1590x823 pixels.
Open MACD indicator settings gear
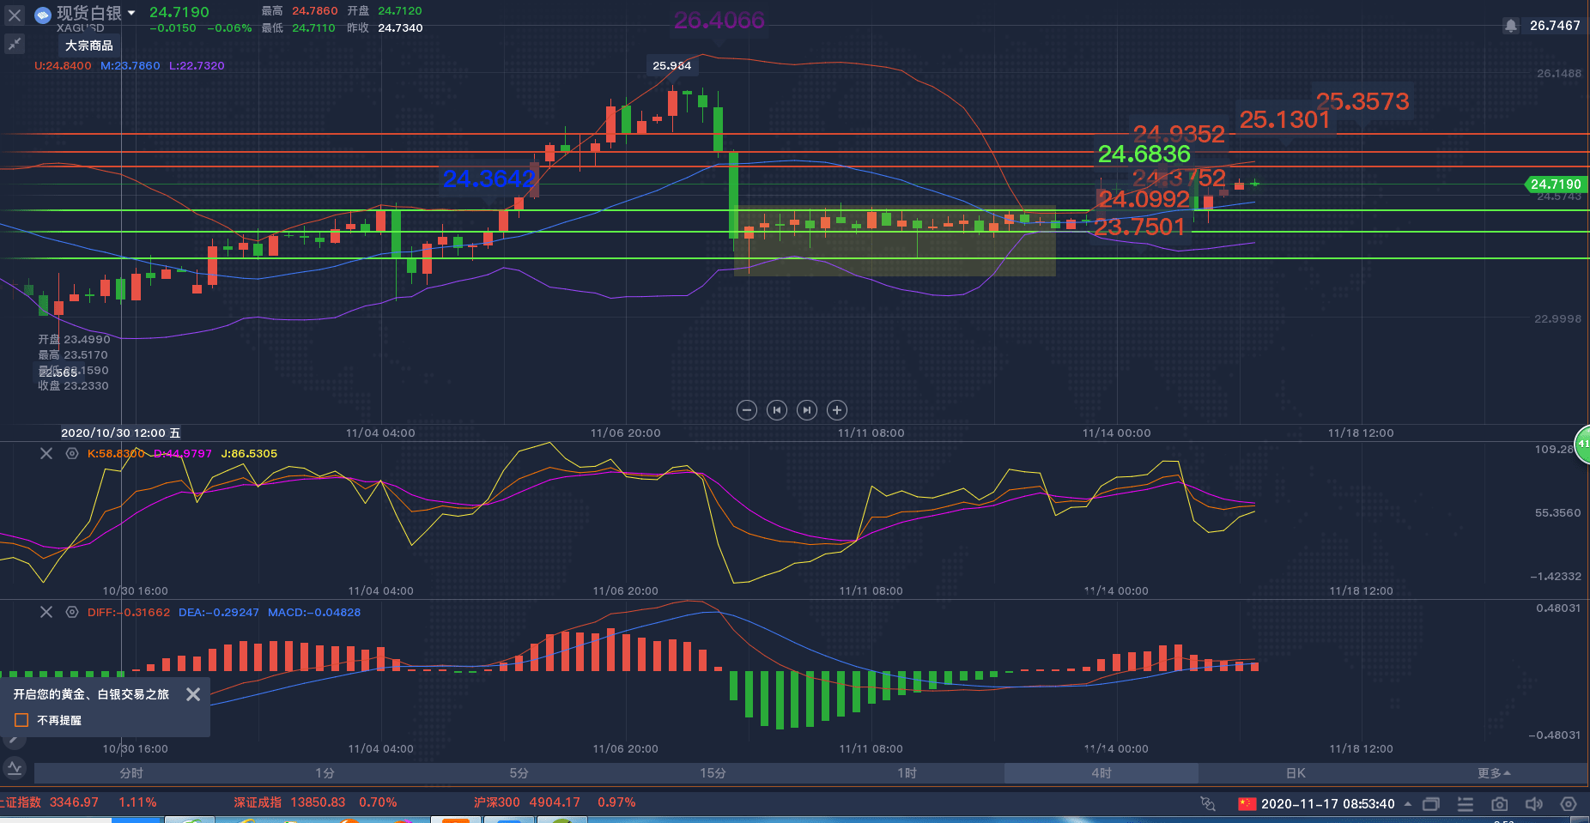[72, 612]
